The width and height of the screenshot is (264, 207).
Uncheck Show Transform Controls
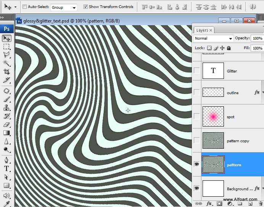tap(85, 7)
